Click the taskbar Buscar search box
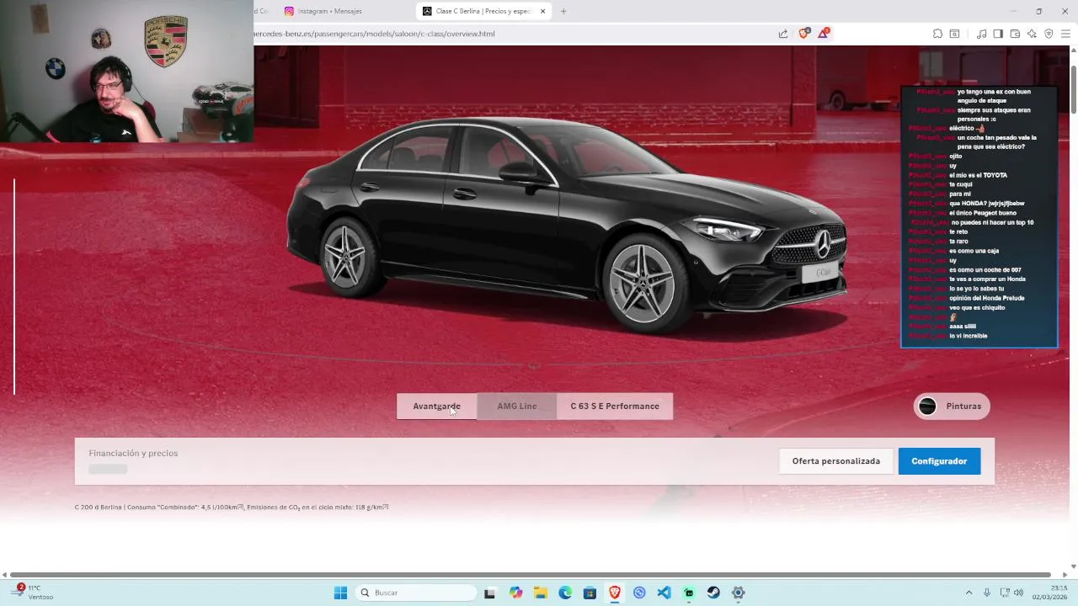This screenshot has height=606, width=1078. tap(416, 593)
